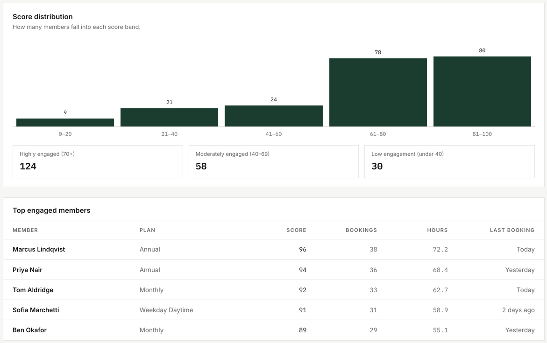Click Marcus Lindqvist's score 96
547x343 pixels.
coord(302,249)
